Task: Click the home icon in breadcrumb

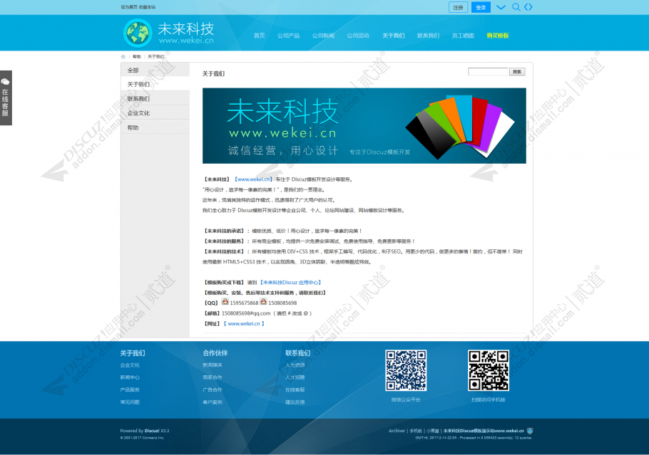Action: (123, 57)
